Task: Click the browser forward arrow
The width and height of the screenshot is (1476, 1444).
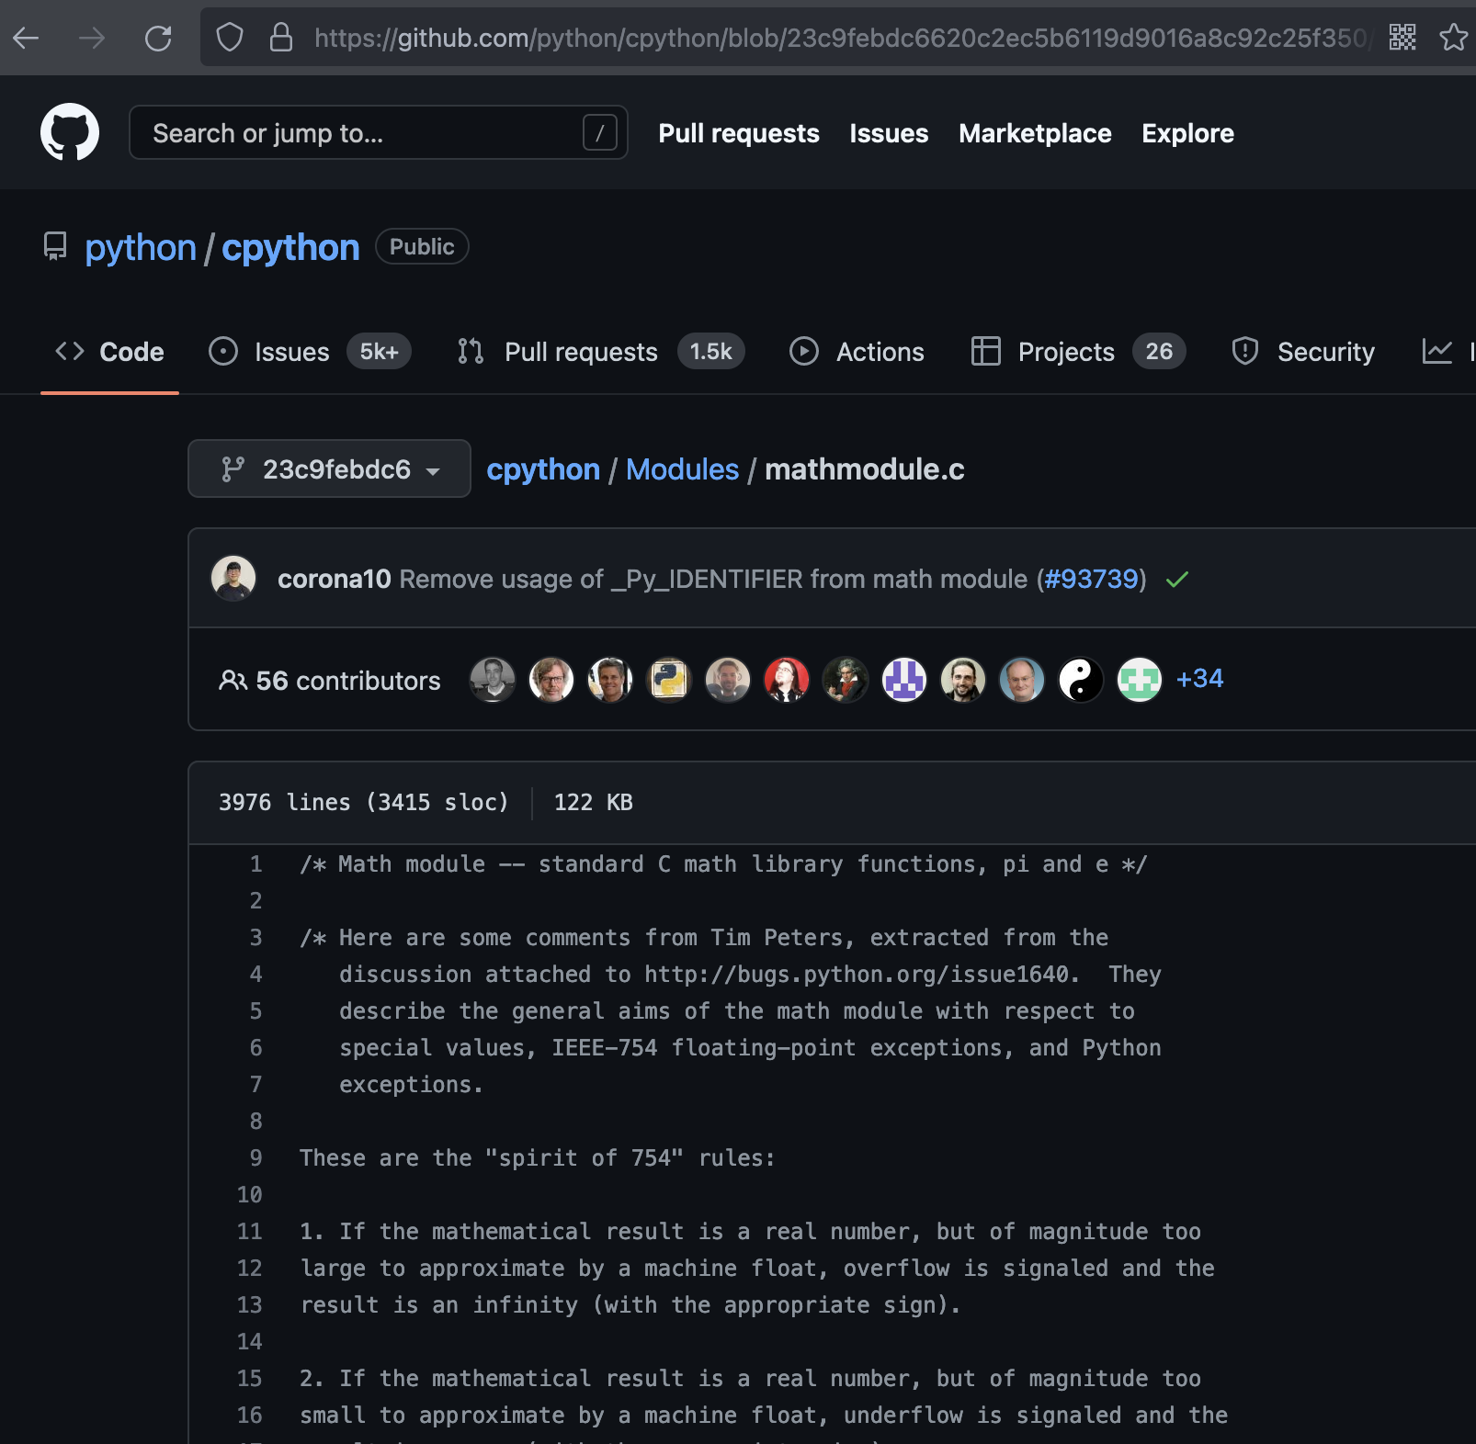Action: pos(92,38)
